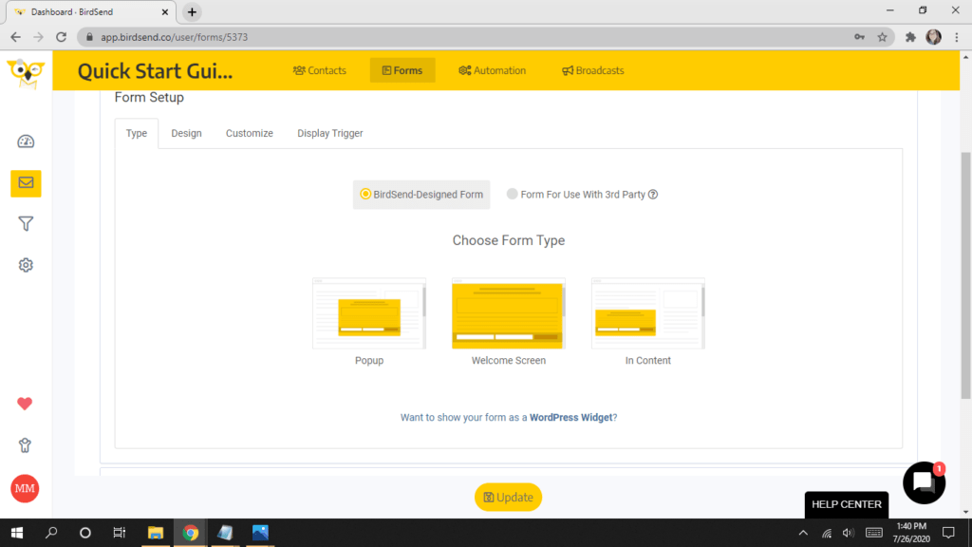Viewport: 972px width, 547px height.
Task: Open the Chrome extensions puzzle icon
Action: coord(910,37)
